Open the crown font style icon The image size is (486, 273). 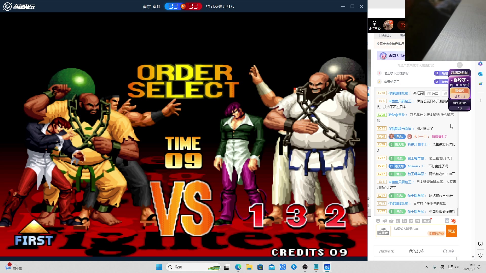(x=391, y=221)
